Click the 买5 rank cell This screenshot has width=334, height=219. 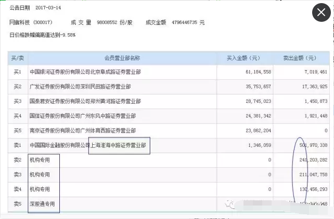(18, 131)
